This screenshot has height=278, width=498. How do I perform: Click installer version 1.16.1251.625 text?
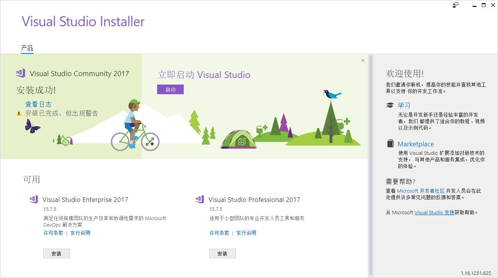pos(476,273)
